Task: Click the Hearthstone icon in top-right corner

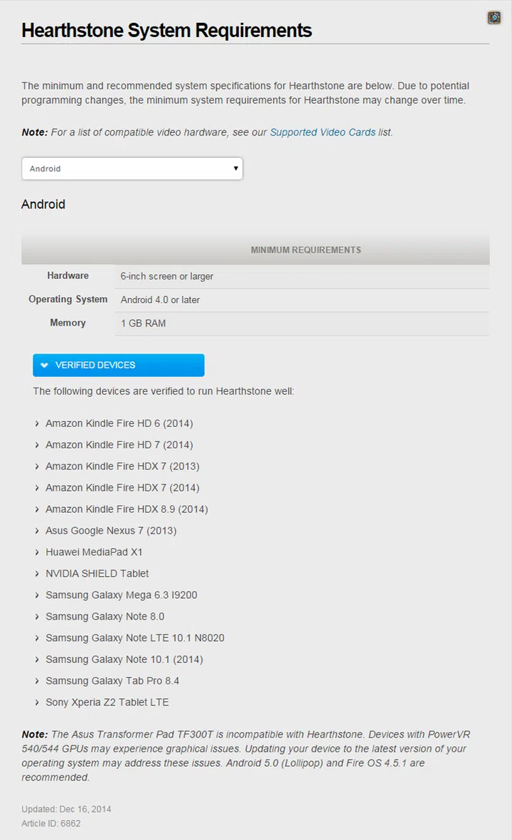Action: 494,18
